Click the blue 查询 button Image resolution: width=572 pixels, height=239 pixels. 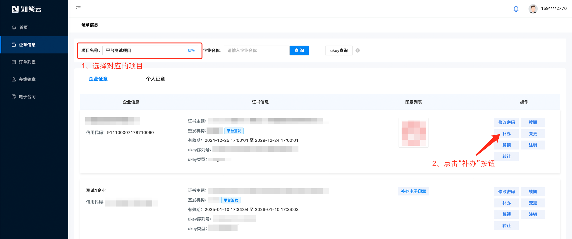pyautogui.click(x=299, y=50)
